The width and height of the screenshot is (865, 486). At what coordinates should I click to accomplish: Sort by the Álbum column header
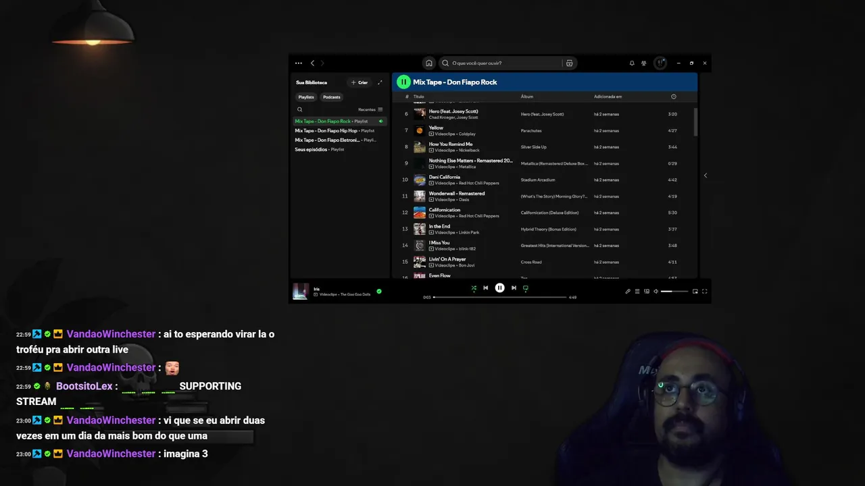[x=527, y=97]
